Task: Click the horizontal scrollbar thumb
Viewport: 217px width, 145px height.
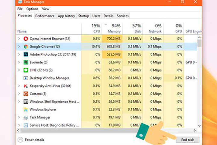Action: (80, 130)
